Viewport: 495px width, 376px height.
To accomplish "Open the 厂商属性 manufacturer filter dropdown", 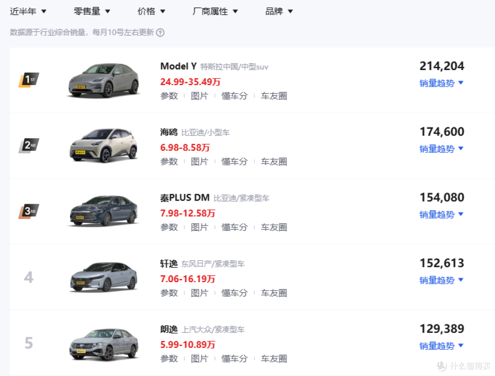I will point(214,11).
